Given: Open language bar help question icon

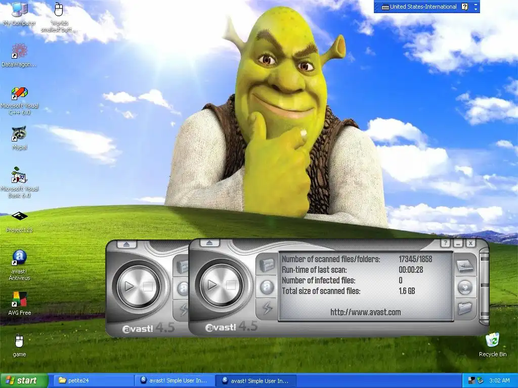Looking at the screenshot, I should click(x=465, y=7).
